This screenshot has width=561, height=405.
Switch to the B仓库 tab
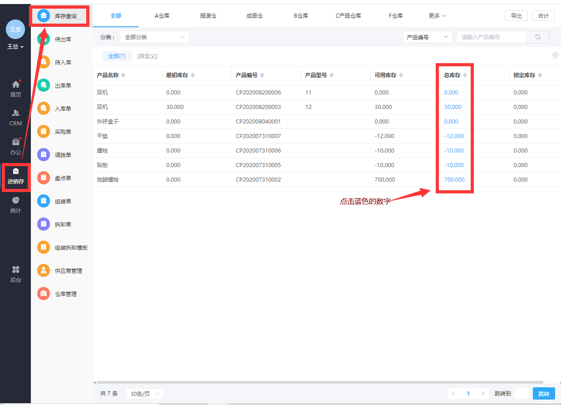click(x=301, y=16)
